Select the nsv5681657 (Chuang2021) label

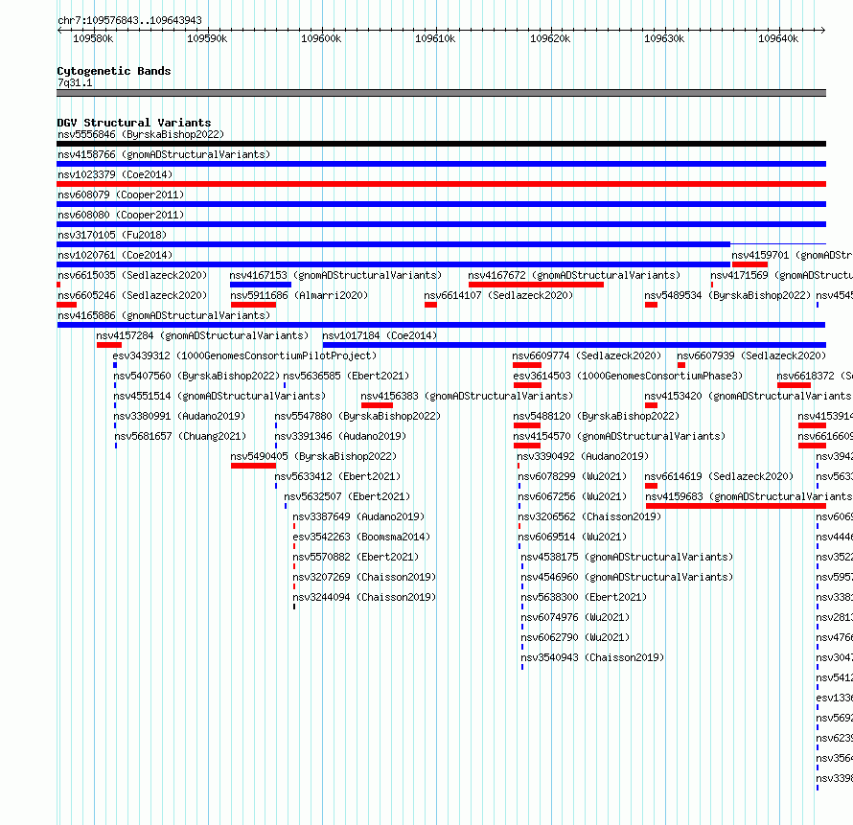(180, 436)
